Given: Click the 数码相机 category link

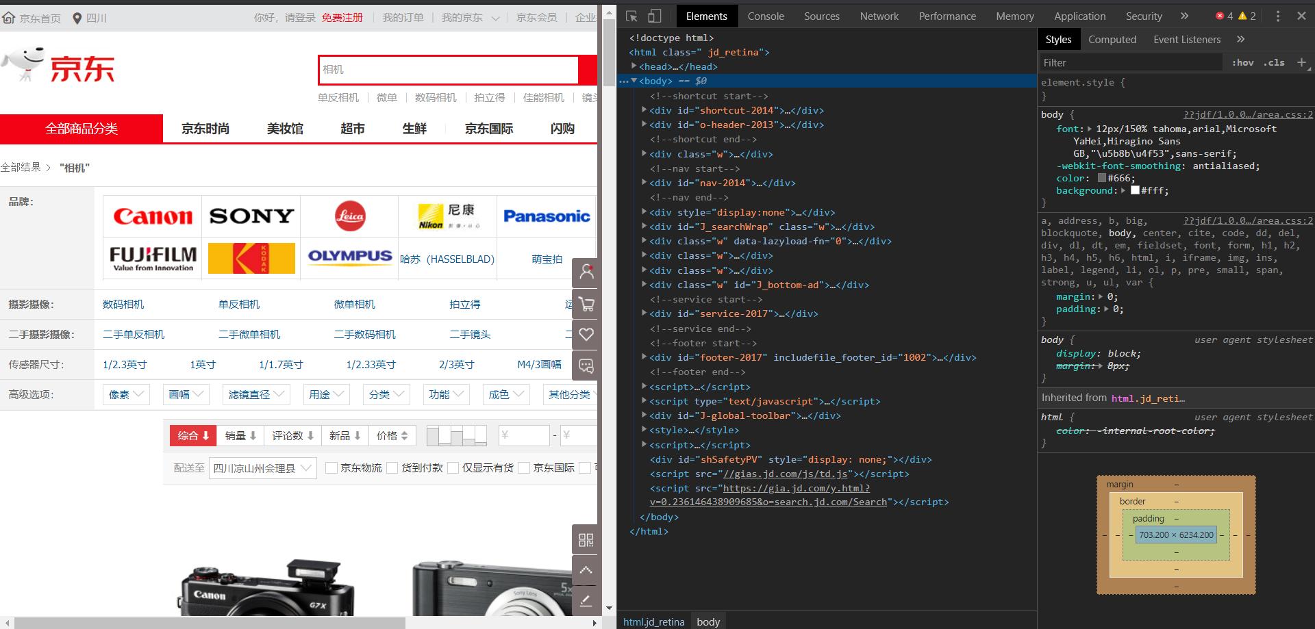Looking at the screenshot, I should pos(123,305).
